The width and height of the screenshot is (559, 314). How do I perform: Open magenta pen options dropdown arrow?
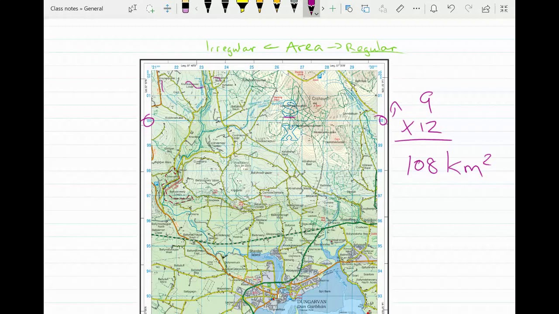(x=316, y=14)
